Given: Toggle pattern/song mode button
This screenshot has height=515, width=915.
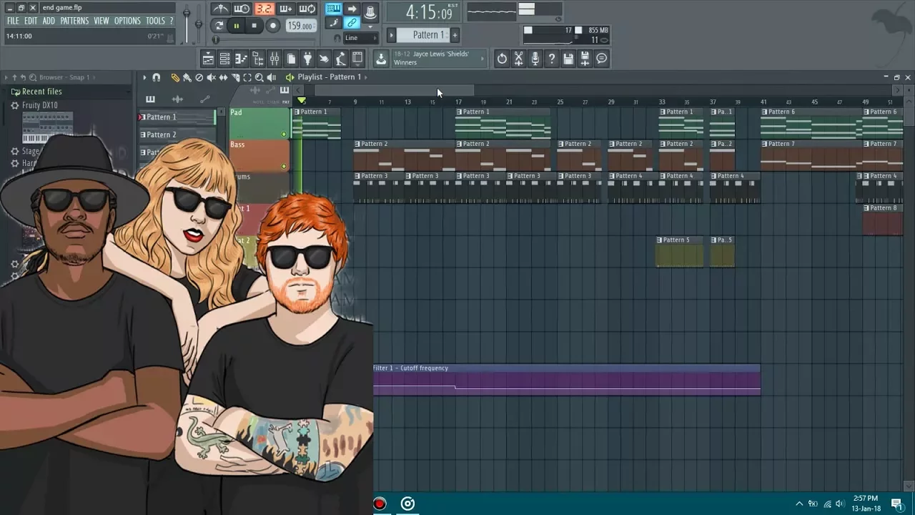Looking at the screenshot, I should coord(219,26).
